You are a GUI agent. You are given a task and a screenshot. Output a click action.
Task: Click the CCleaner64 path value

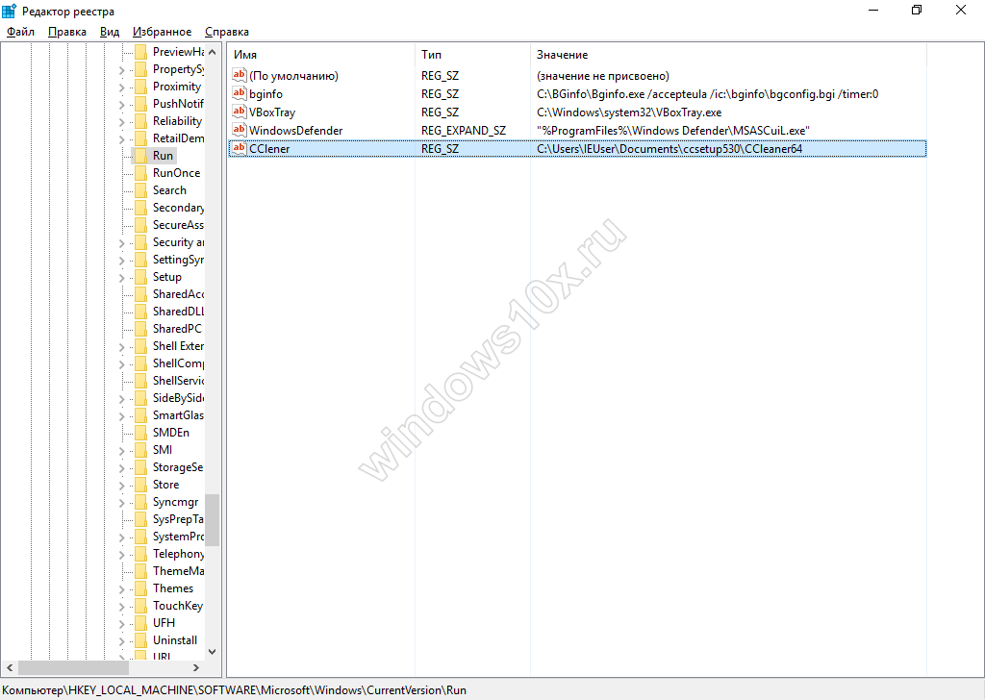point(669,149)
